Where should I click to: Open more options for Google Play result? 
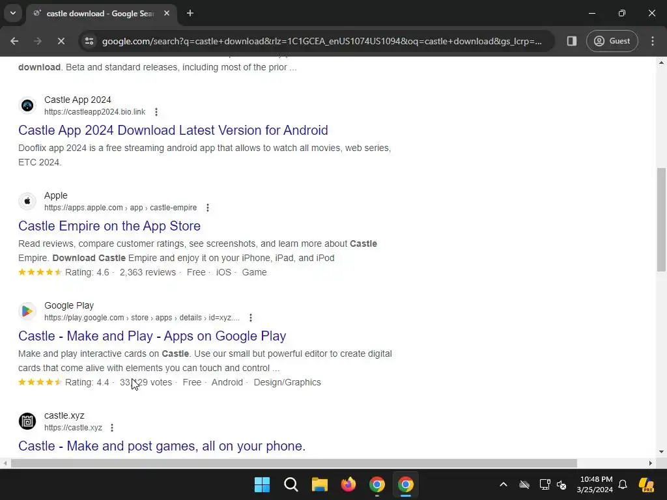pos(251,318)
